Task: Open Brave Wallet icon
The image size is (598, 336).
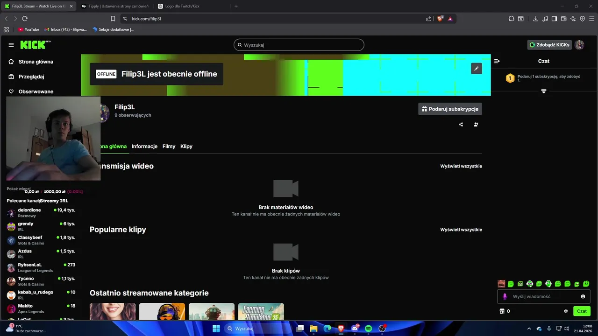Action: pos(564,19)
